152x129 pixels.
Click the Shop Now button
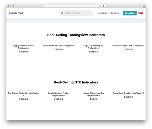(x=130, y=13)
